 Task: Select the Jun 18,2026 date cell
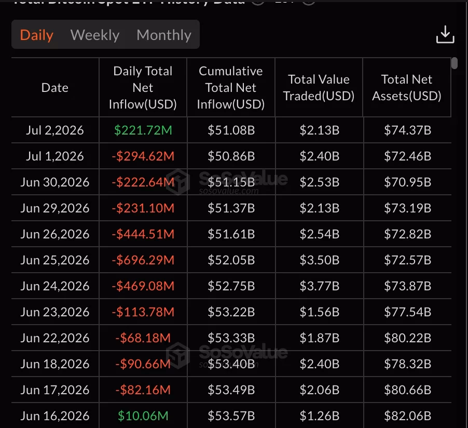pos(55,364)
